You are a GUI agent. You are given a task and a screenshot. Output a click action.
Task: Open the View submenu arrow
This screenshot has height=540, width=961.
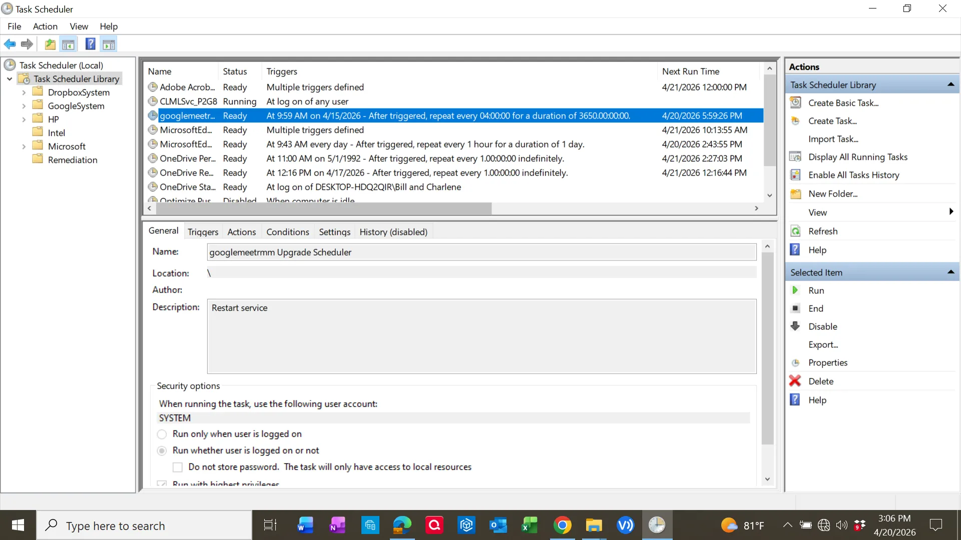pos(950,211)
